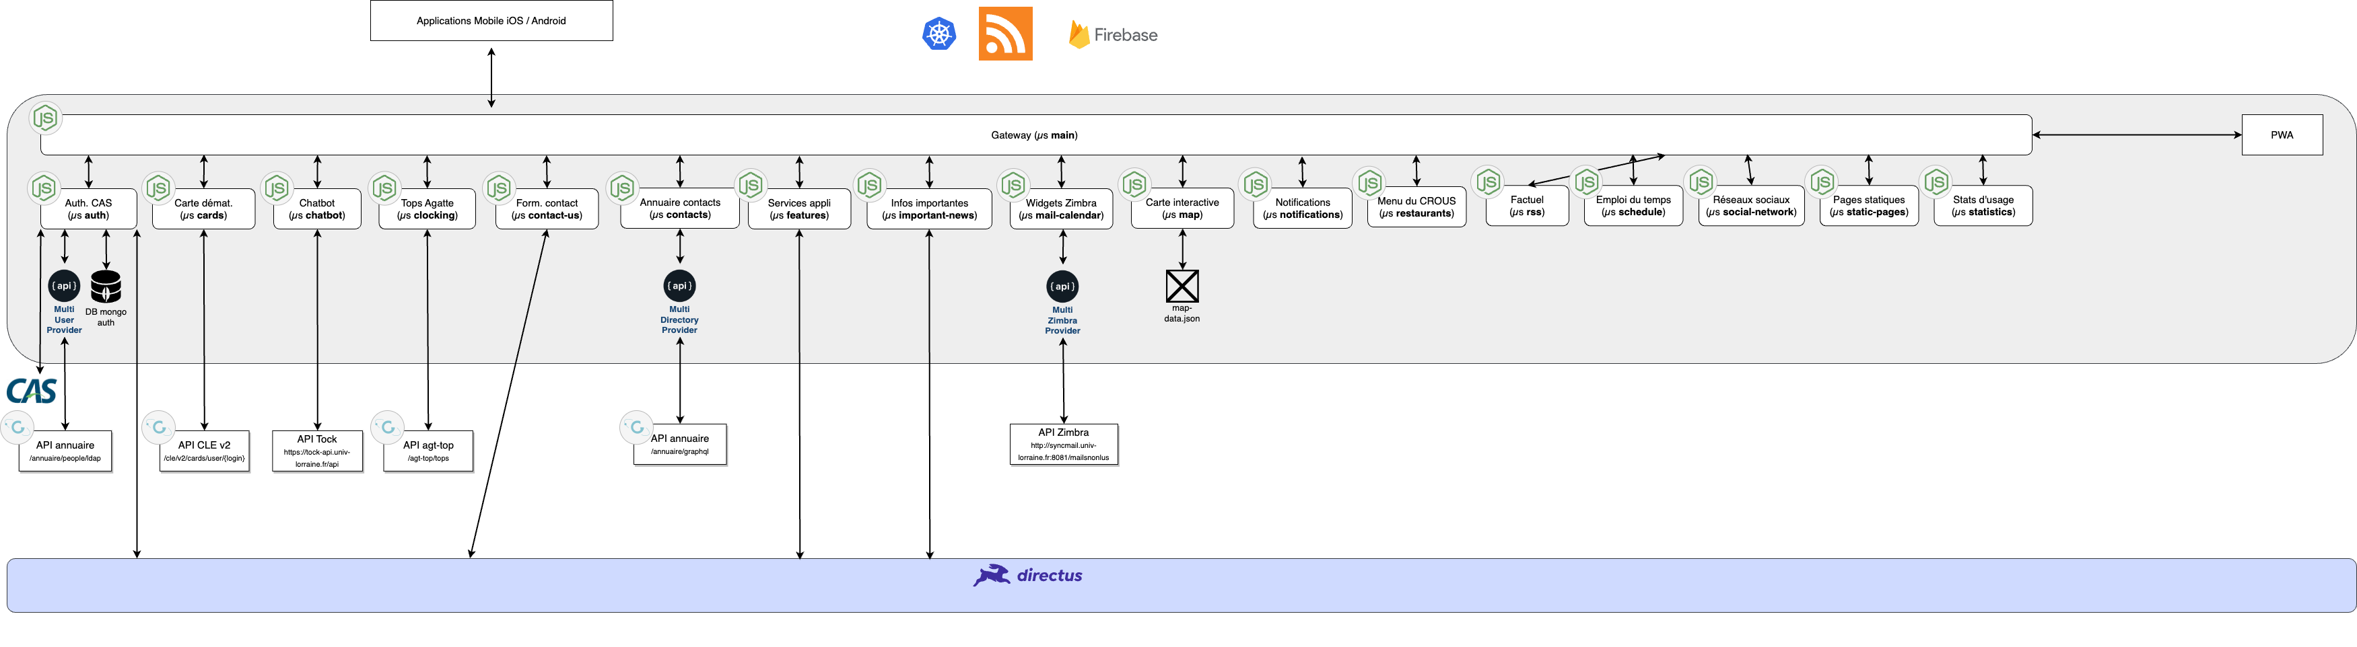Click the Multi Zimbra Provider api icon
2357x647 pixels.
coord(1062,287)
